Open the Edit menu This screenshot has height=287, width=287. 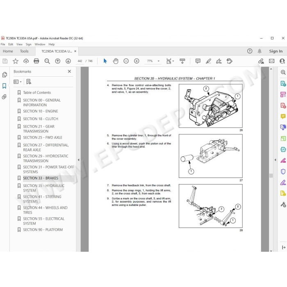click(11, 44)
